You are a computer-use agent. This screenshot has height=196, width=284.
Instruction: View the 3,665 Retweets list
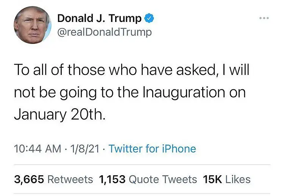coord(53,179)
